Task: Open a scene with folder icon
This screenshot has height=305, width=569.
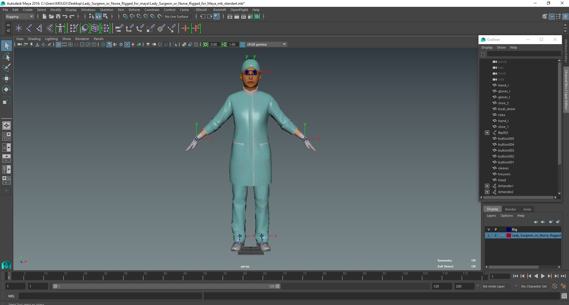Action: [51, 17]
